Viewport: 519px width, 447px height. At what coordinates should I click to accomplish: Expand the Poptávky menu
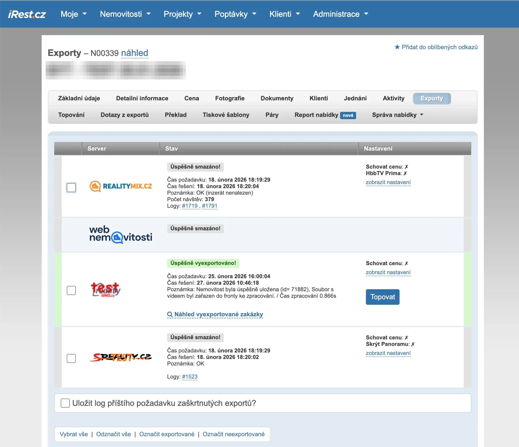(x=235, y=14)
